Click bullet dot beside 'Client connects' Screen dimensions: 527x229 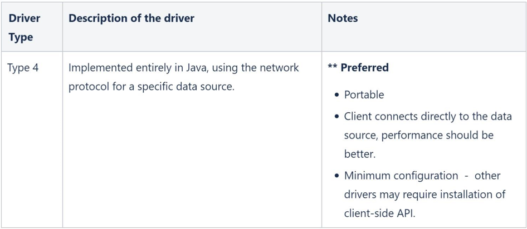pos(337,117)
